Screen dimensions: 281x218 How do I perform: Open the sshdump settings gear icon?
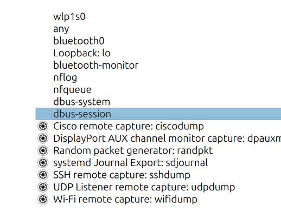[43, 175]
